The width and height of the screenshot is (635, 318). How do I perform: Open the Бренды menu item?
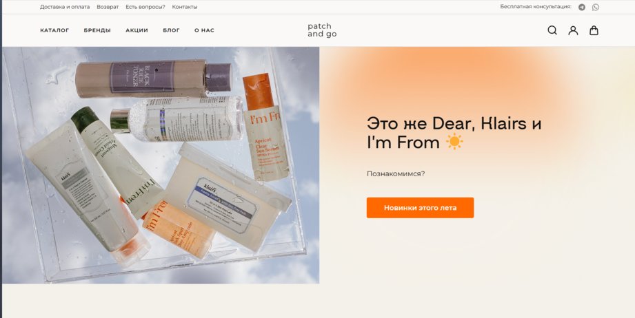coord(97,30)
